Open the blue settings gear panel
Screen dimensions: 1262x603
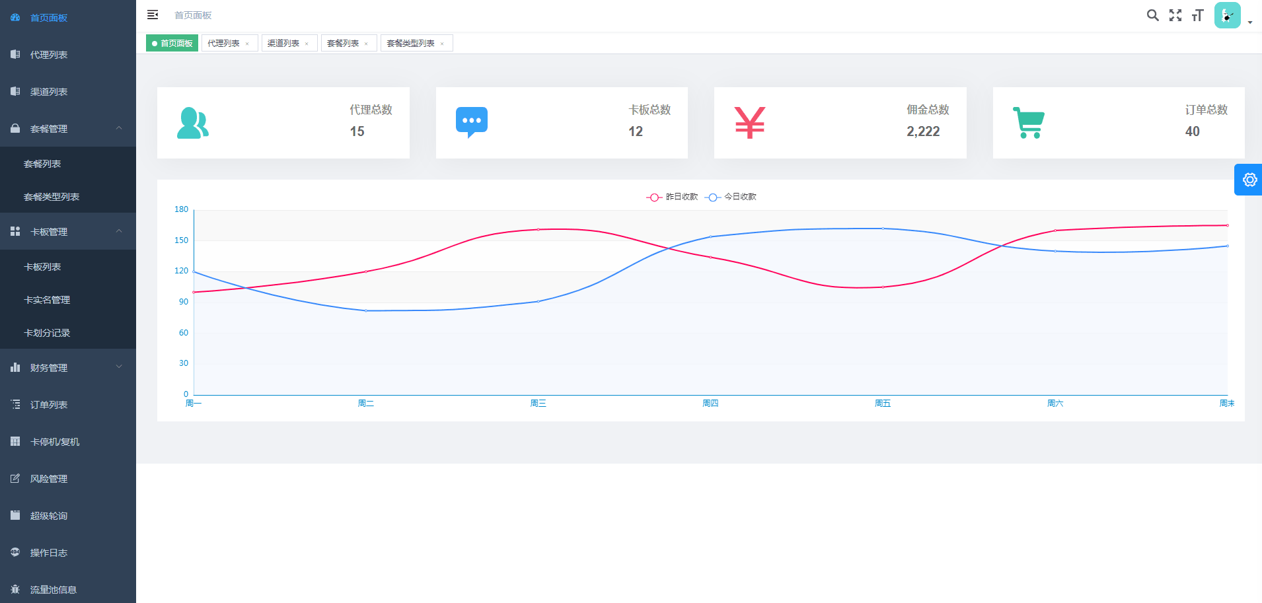(1249, 180)
